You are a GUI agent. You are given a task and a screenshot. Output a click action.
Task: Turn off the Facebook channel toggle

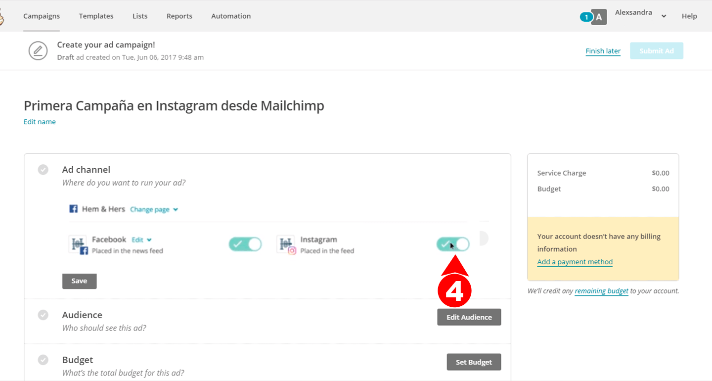point(245,244)
